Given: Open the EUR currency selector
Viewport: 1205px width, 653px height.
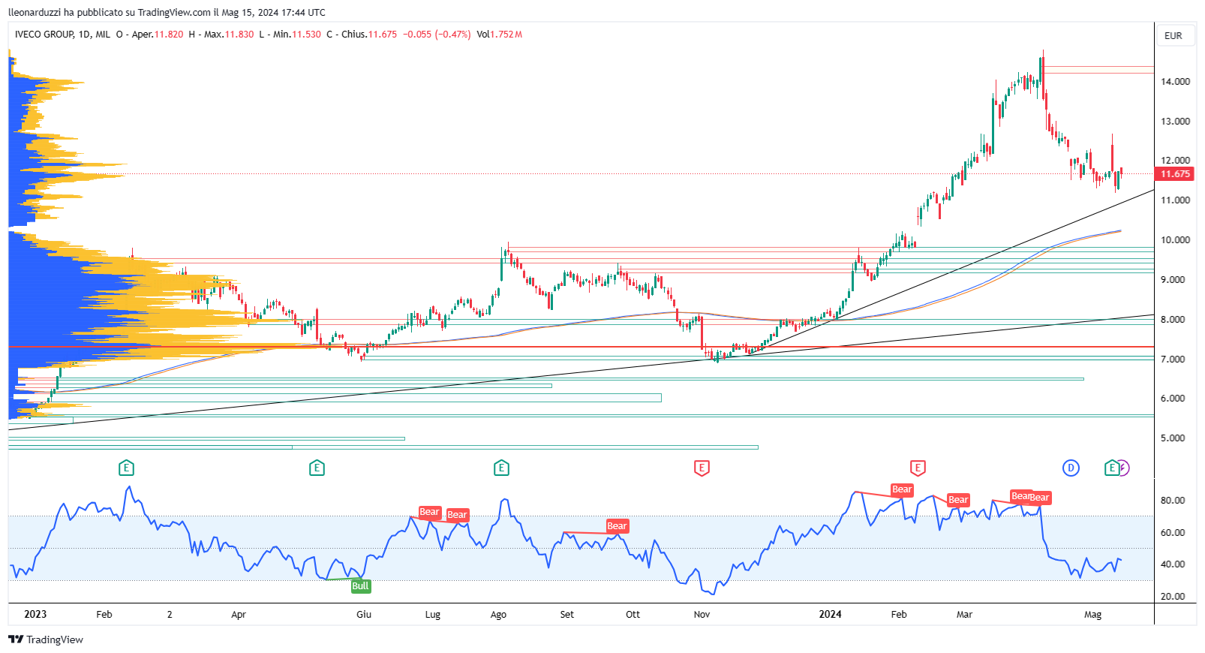Looking at the screenshot, I should 1173,36.
